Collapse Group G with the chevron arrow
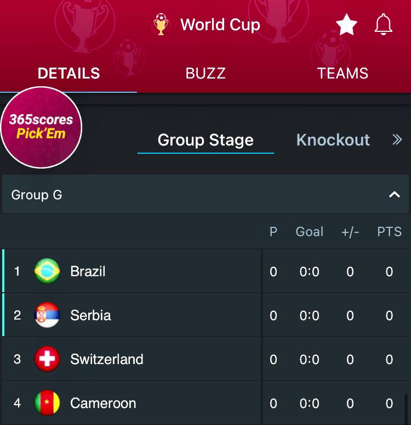The width and height of the screenshot is (411, 425). (394, 194)
